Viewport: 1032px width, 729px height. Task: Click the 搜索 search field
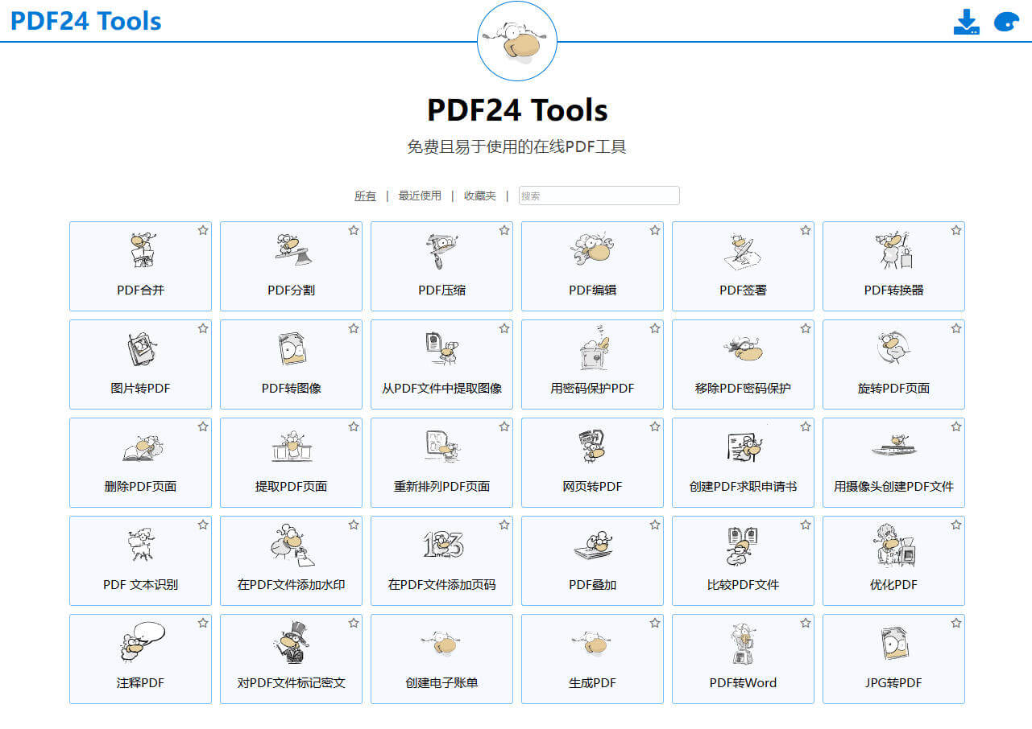point(599,196)
